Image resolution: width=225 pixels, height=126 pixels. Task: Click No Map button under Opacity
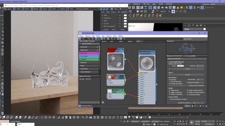(187, 75)
